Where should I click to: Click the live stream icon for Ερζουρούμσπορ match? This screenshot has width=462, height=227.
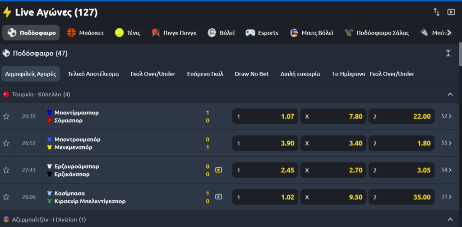tap(219, 170)
